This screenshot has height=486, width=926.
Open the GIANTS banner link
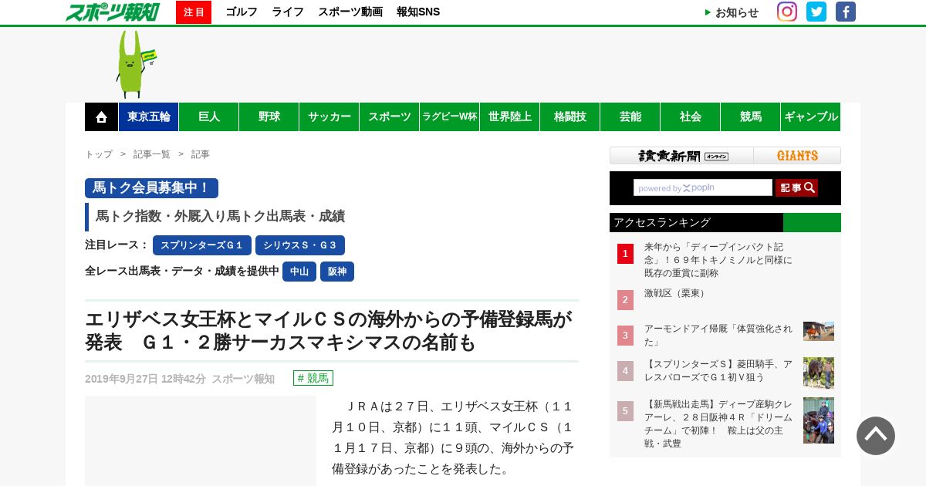[797, 156]
